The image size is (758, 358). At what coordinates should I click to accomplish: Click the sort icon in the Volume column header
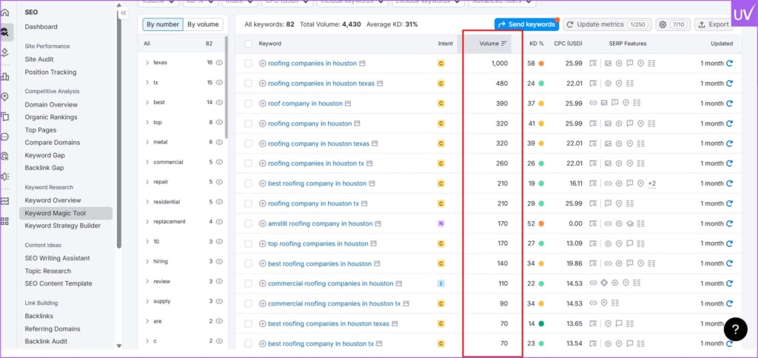click(x=504, y=44)
